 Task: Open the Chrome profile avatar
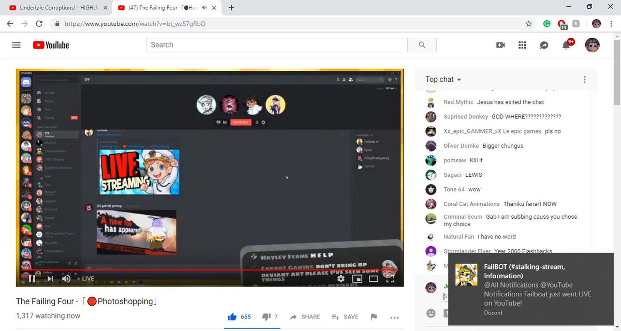[596, 24]
